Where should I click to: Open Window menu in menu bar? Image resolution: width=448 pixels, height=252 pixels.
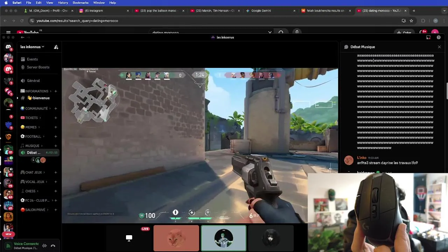click(99, 3)
